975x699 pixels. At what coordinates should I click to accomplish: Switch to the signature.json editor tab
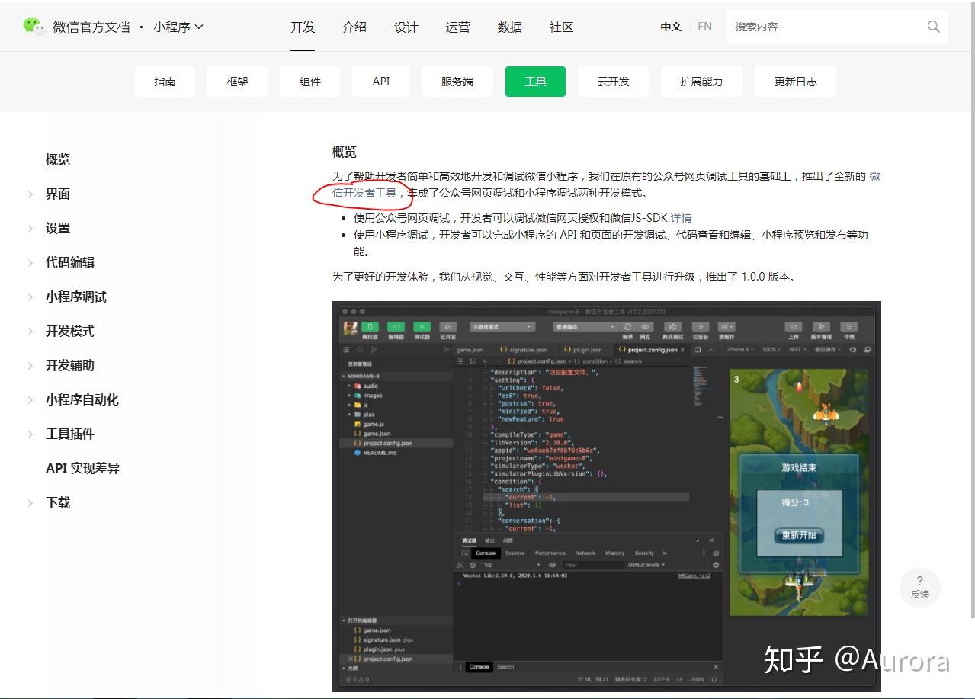point(524,350)
